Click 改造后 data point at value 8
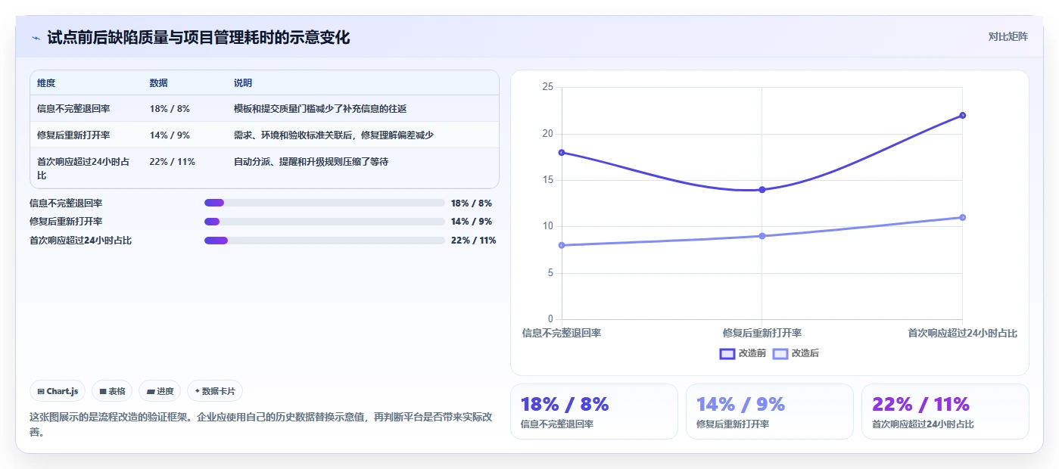The image size is (1059, 469). [562, 245]
